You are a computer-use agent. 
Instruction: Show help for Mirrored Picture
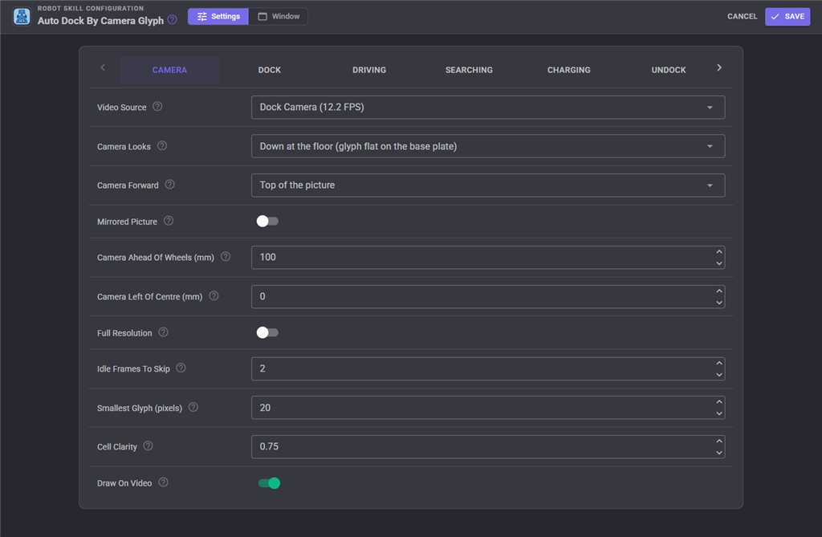click(169, 221)
